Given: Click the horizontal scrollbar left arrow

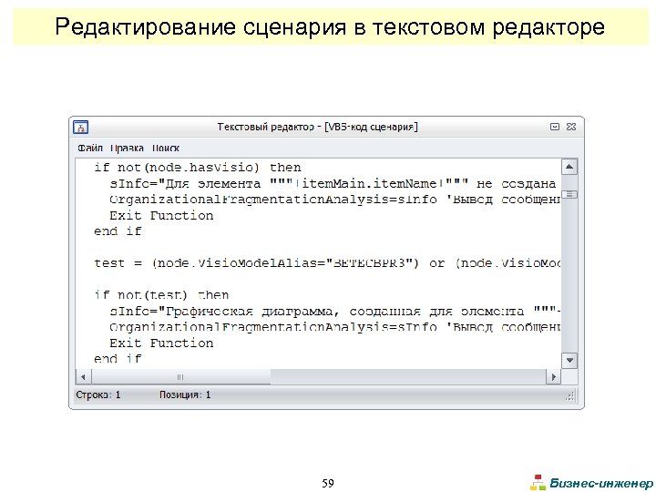Looking at the screenshot, I should [83, 377].
